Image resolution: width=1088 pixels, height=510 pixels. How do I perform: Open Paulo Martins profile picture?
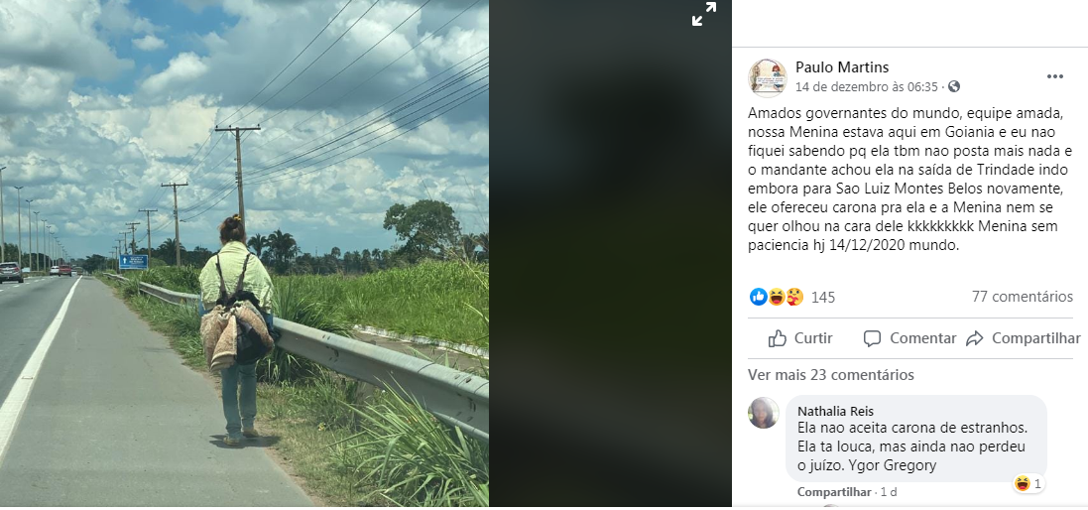[x=767, y=77]
